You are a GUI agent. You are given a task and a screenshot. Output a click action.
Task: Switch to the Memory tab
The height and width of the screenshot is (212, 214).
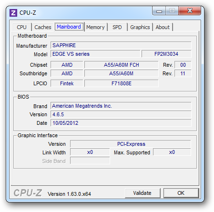[x=95, y=27]
